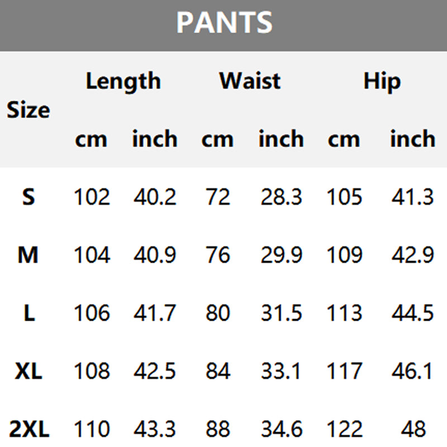Select the 46.1 inch hip value
447x447 pixels.
point(412,372)
